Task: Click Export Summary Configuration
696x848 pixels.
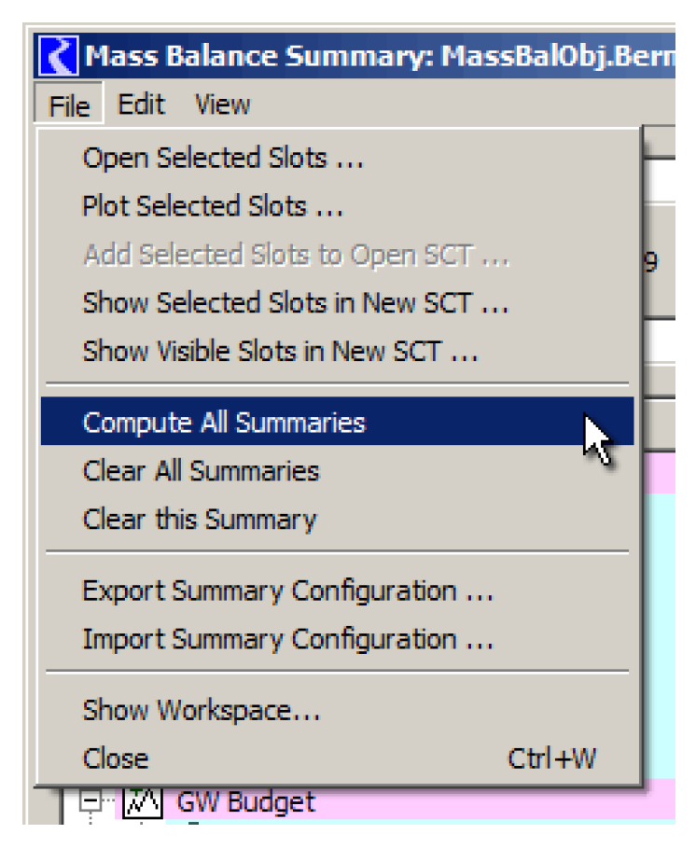Action: click(287, 591)
